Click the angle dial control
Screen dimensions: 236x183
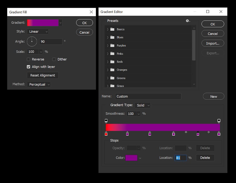(32, 42)
